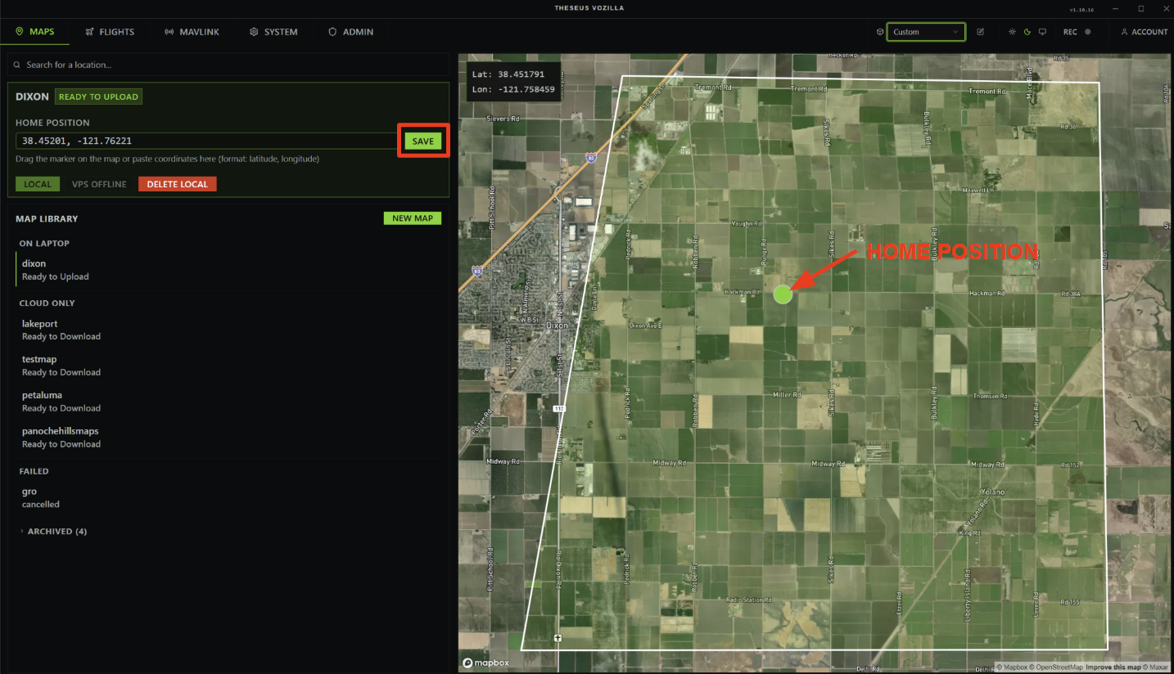Switch to light theme sun icon
The image size is (1174, 674).
[x=1013, y=32]
